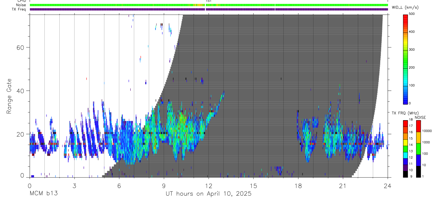The height and width of the screenshot is (201, 436).
Task: Pick the blue swatch of NOISE legend
Action: coord(419,160)
